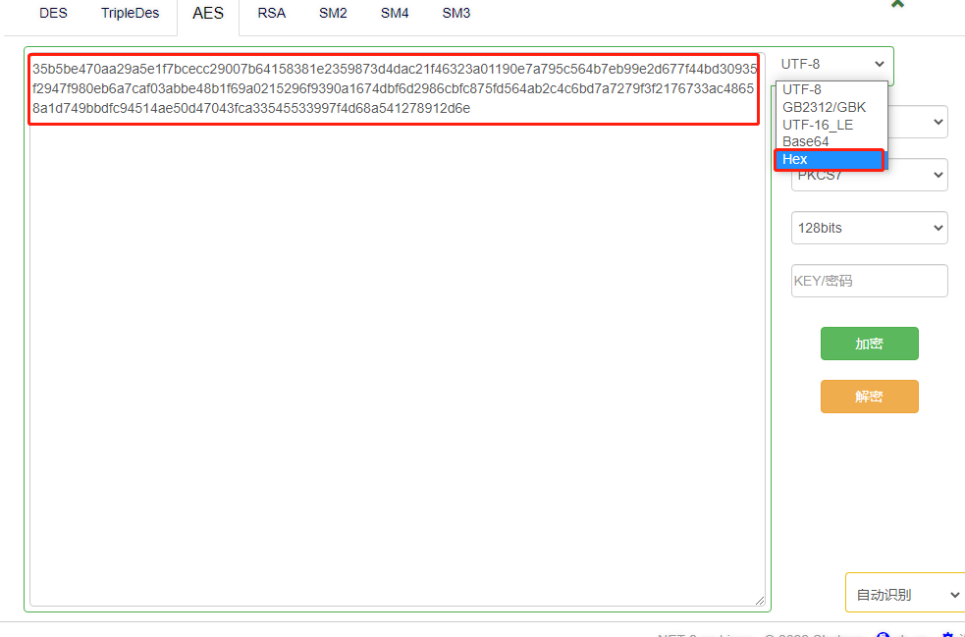Click the green collapse chevron icon

pos(898,4)
